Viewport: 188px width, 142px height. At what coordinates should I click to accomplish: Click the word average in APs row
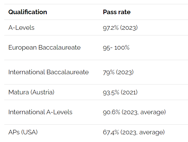pyautogui.click(x=151, y=133)
